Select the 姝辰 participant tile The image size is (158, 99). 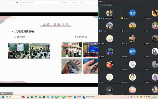tap(132, 13)
